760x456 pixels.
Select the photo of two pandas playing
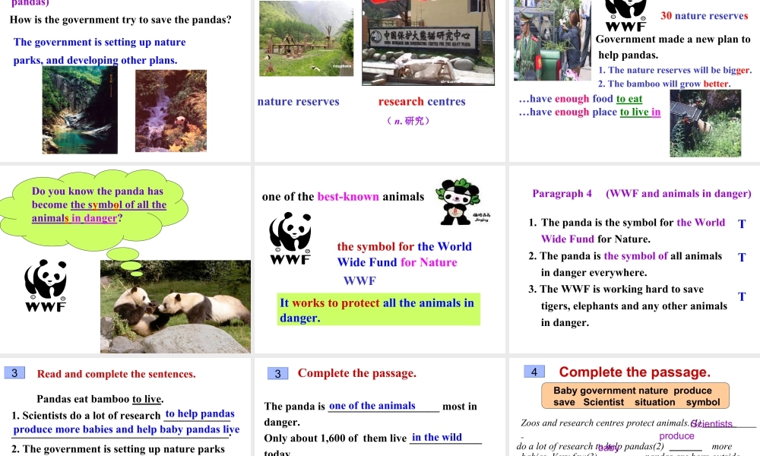(x=176, y=306)
